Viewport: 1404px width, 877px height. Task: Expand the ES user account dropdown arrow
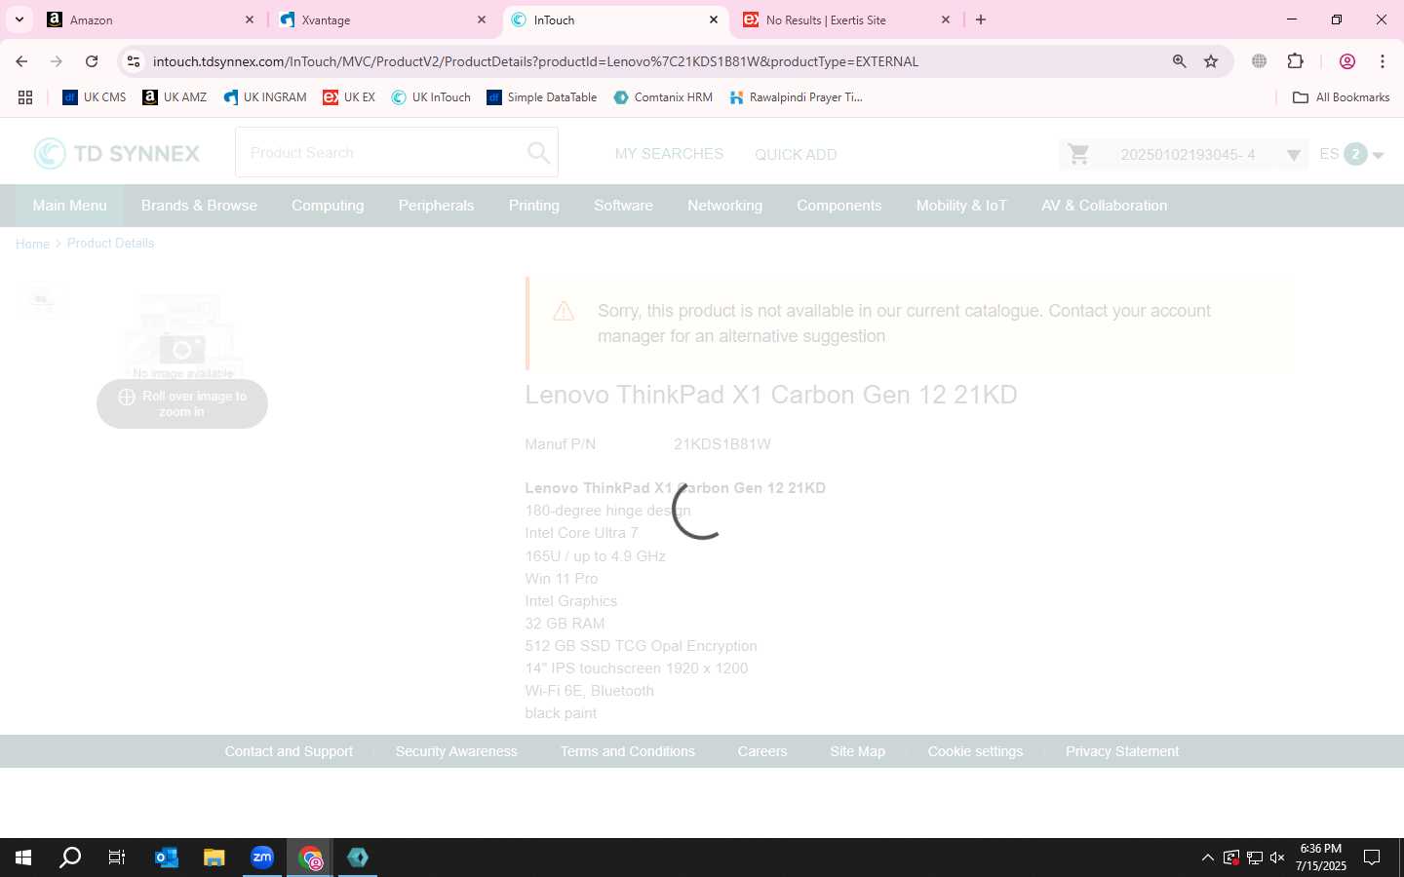point(1379,155)
